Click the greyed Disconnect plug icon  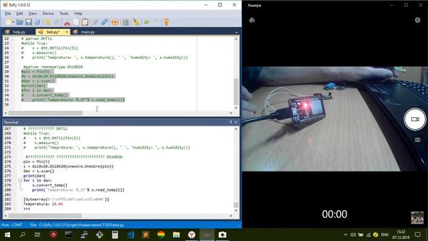click(x=95, y=22)
